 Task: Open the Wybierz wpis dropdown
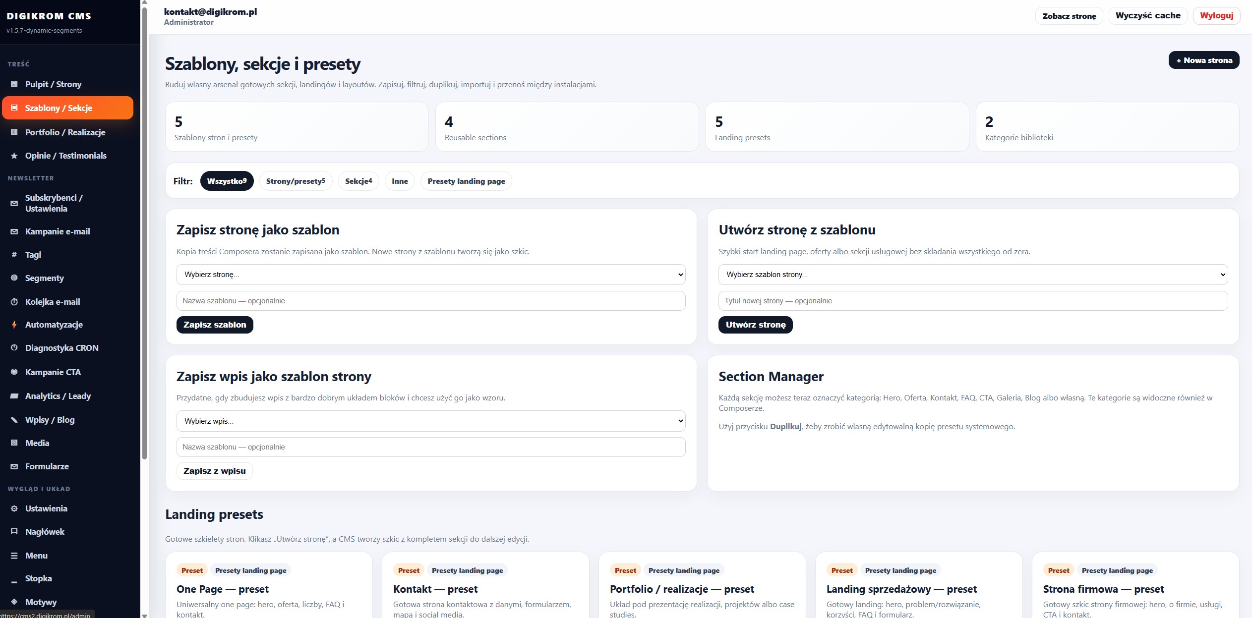click(431, 421)
